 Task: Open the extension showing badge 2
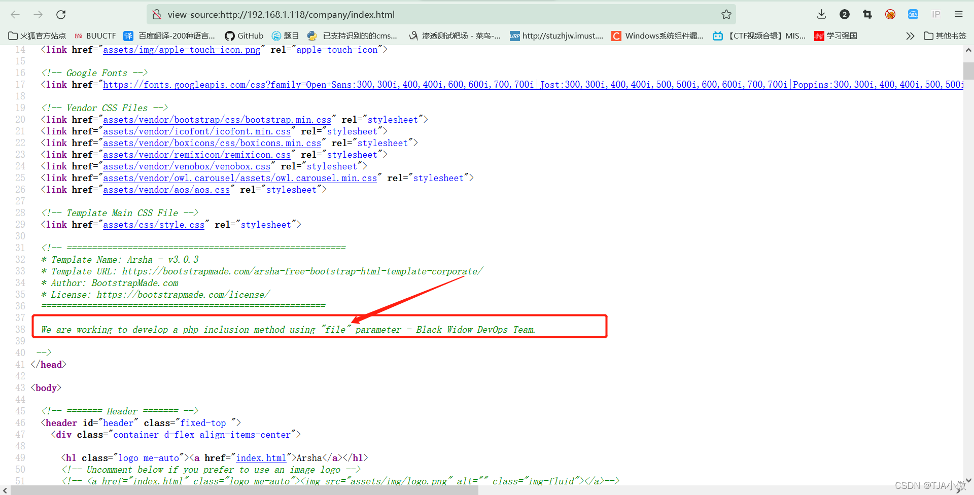[845, 15]
